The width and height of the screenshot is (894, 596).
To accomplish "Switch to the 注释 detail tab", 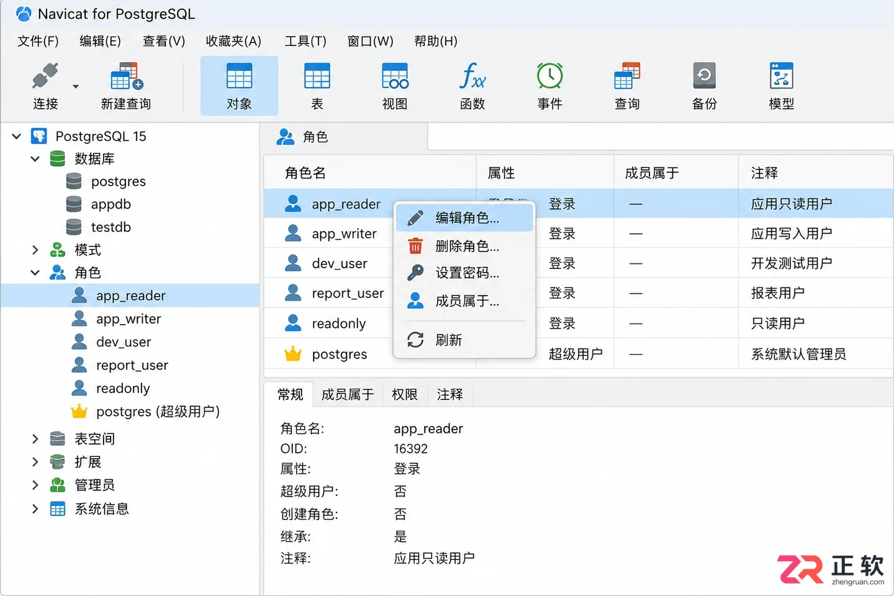I will click(x=450, y=395).
